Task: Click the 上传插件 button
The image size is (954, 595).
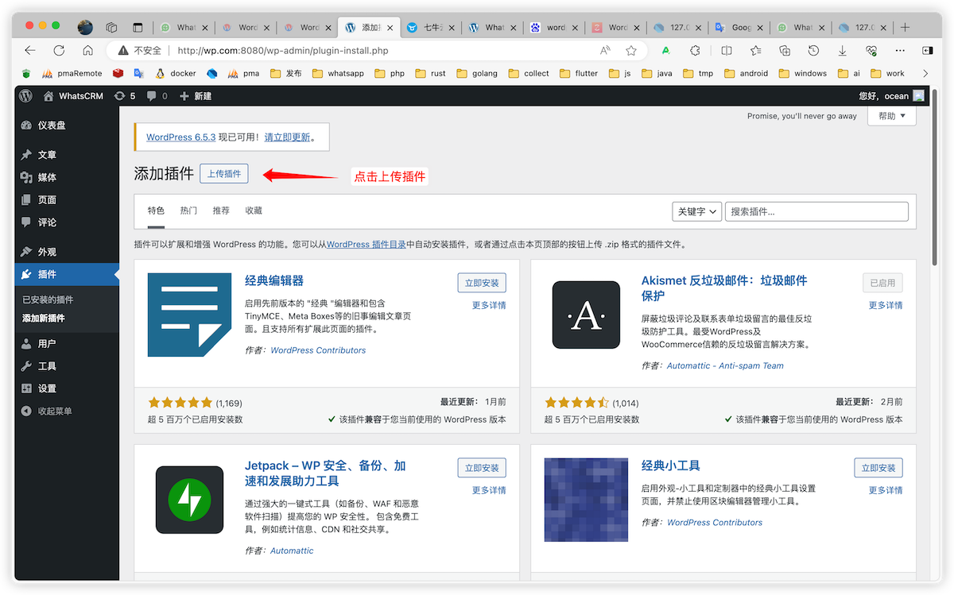Action: [x=224, y=174]
